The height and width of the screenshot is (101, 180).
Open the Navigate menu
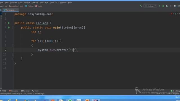(13, 3)
